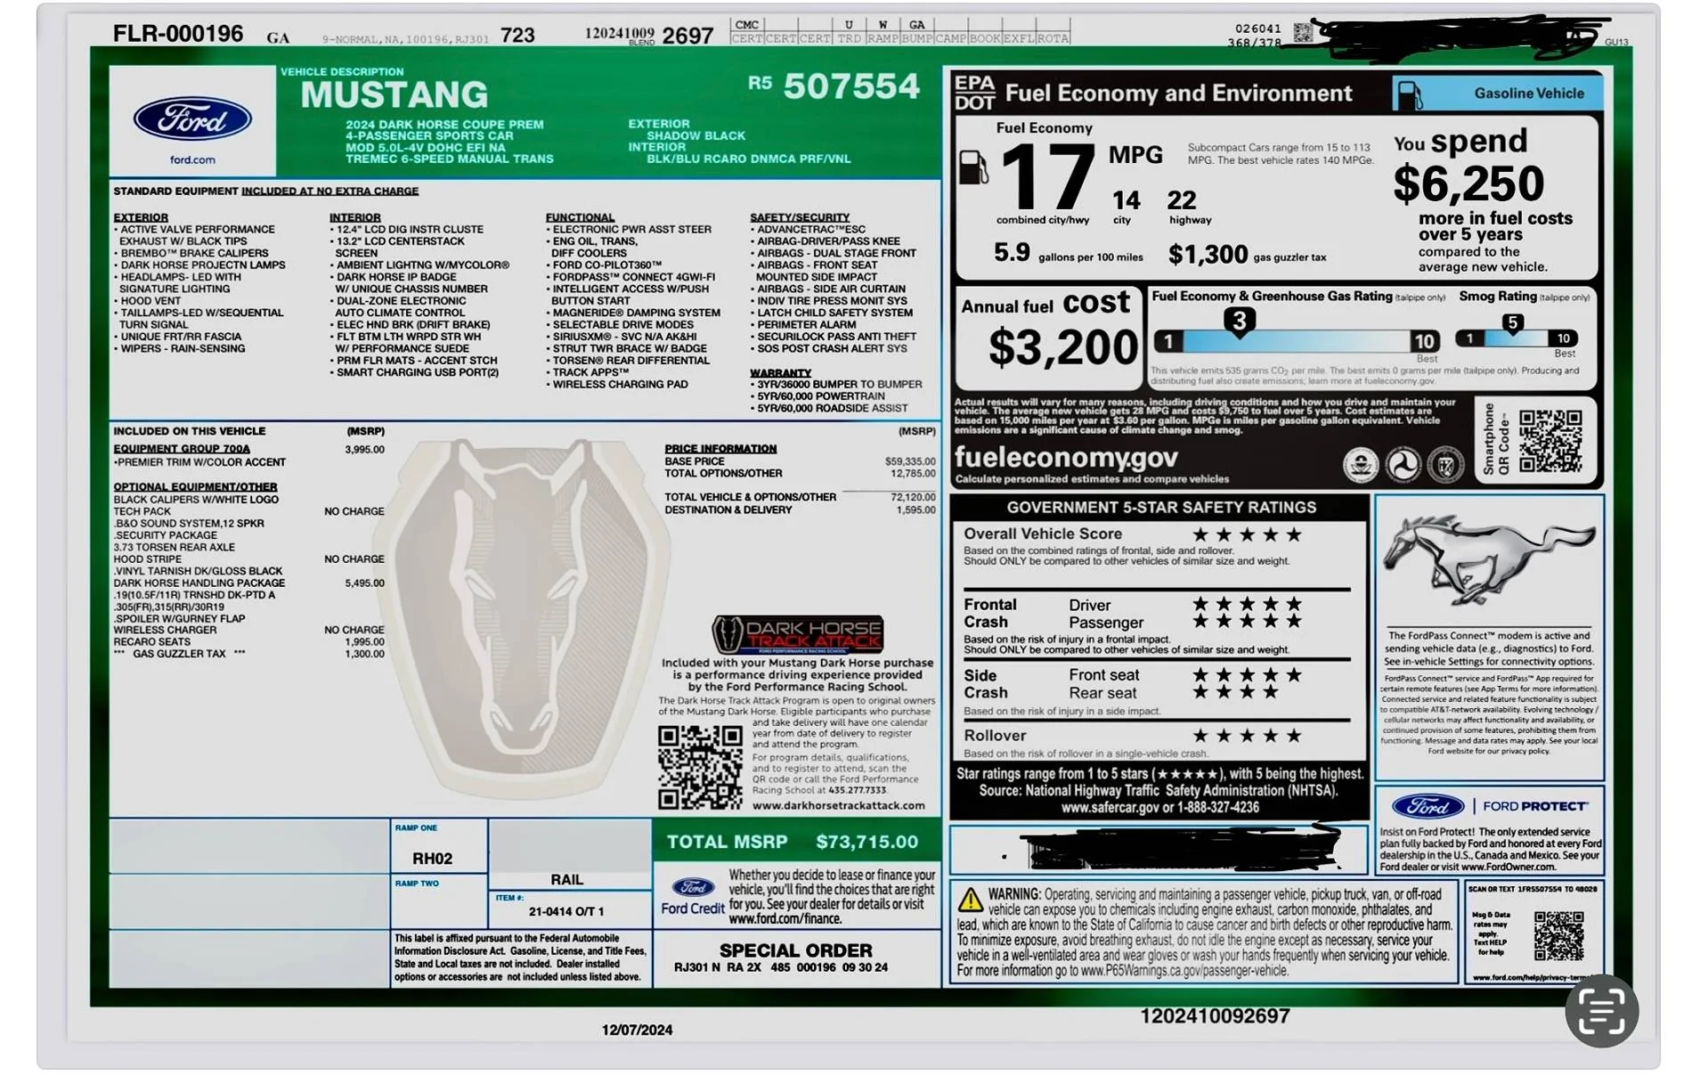This screenshot has height=1092, width=1692.
Task: Open the ford.com link under the logo
Action: [192, 160]
